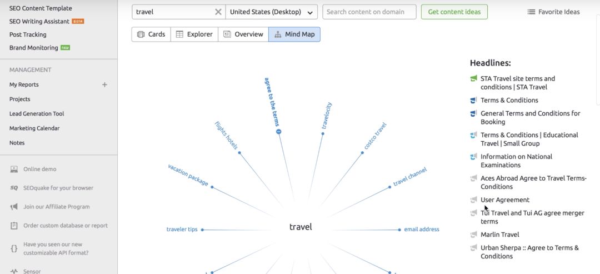600x274 pixels.
Task: Open Lead Generation Tool
Action: 37,113
